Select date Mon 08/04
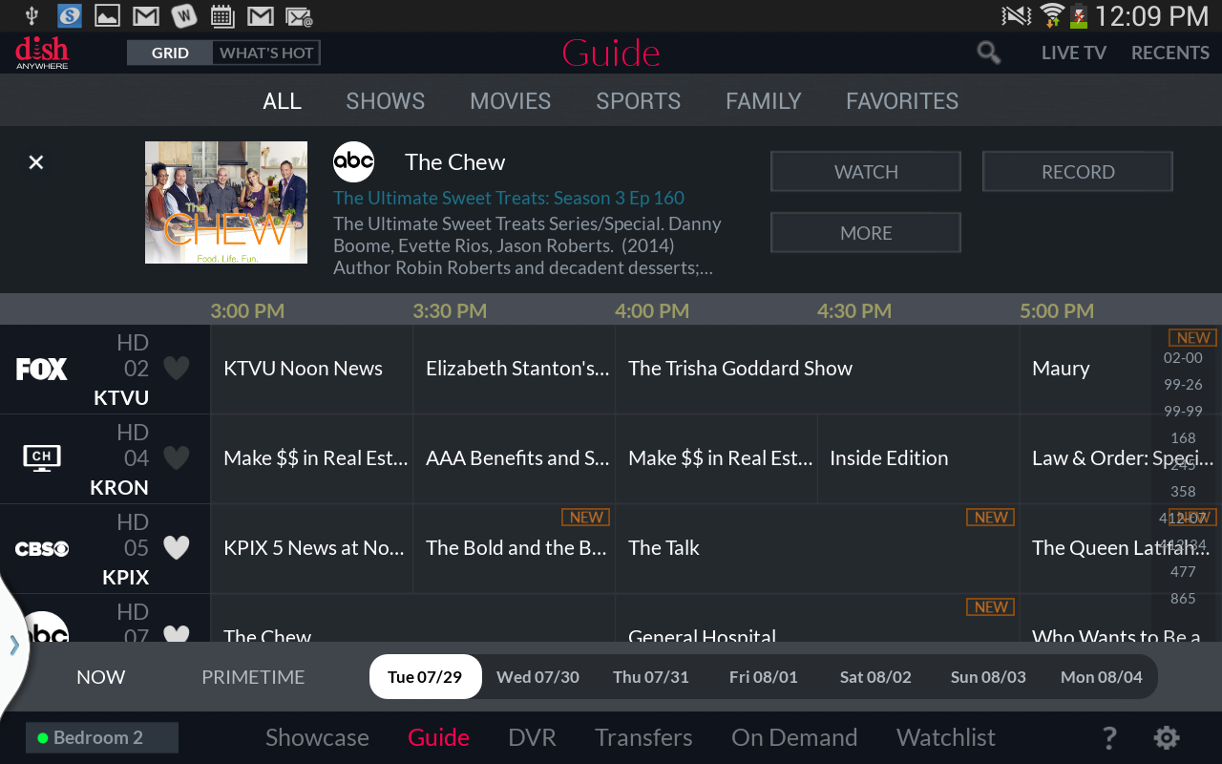Image resolution: width=1222 pixels, height=764 pixels. point(1102,677)
